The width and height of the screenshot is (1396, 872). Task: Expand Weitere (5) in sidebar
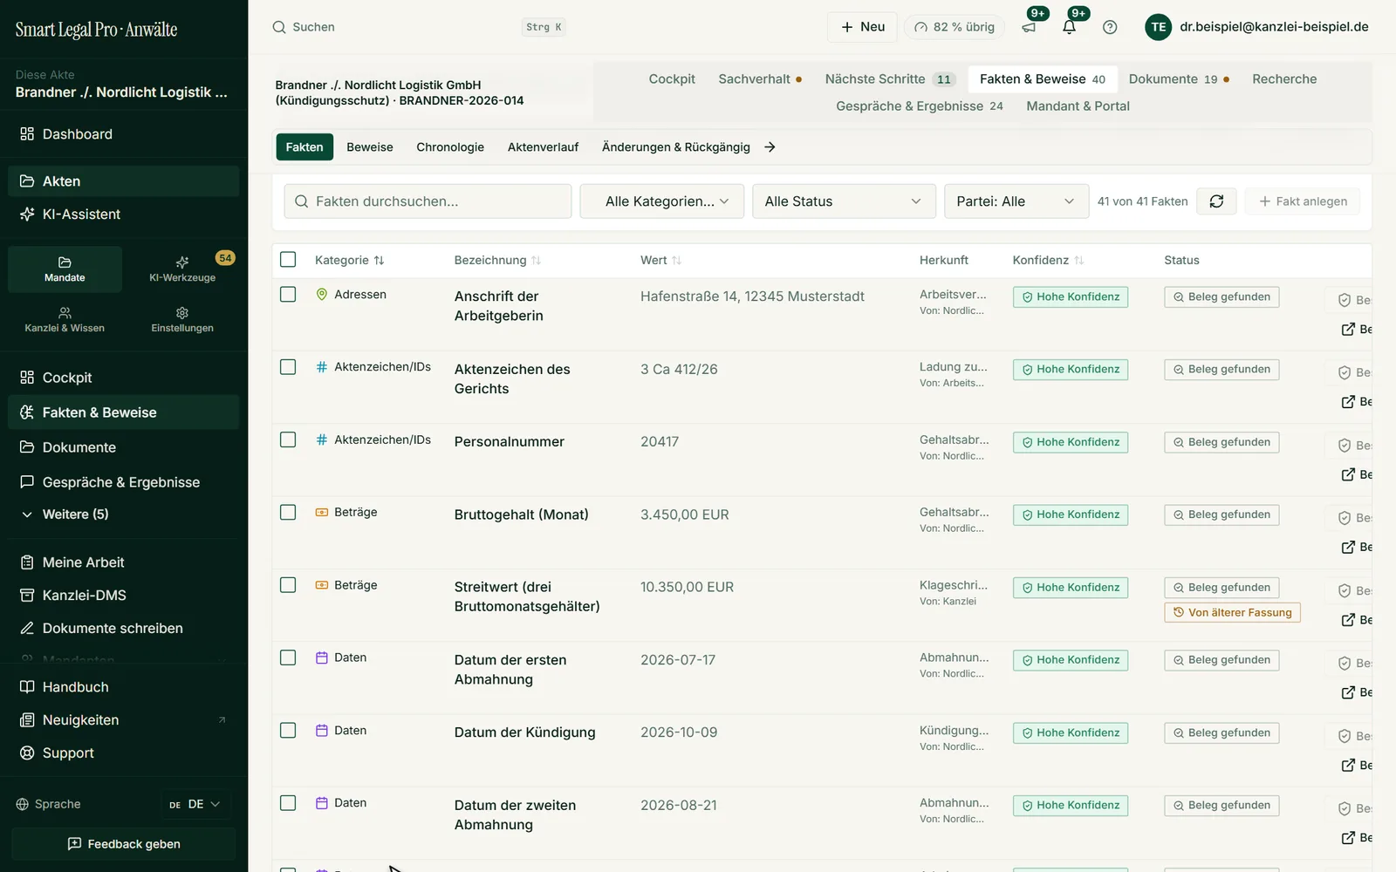pyautogui.click(x=124, y=514)
